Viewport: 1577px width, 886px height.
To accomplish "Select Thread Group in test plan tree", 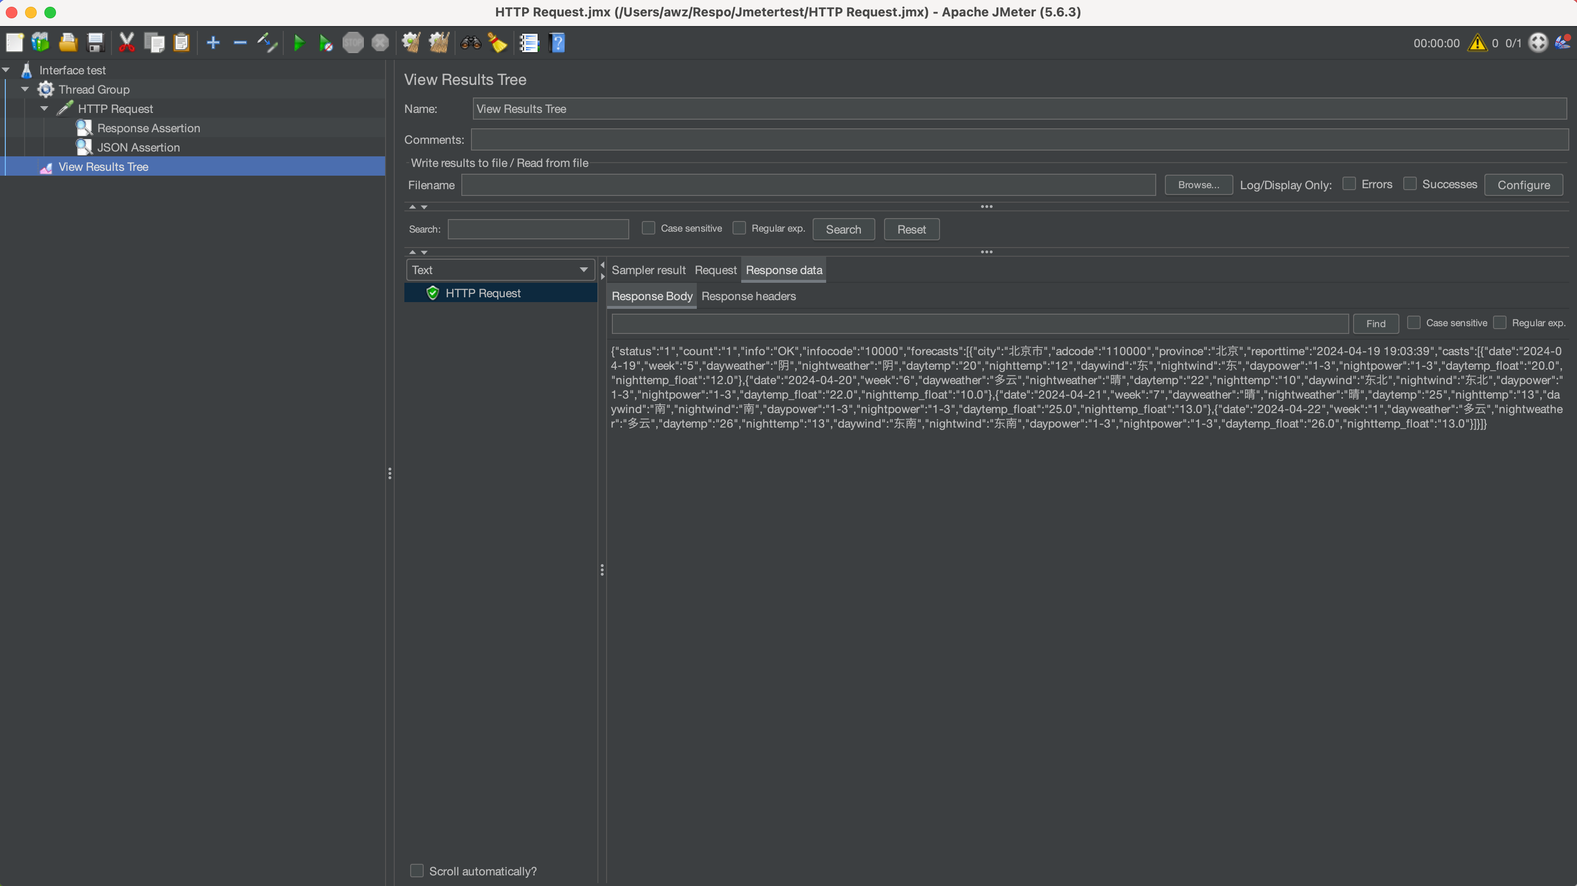I will [x=94, y=89].
